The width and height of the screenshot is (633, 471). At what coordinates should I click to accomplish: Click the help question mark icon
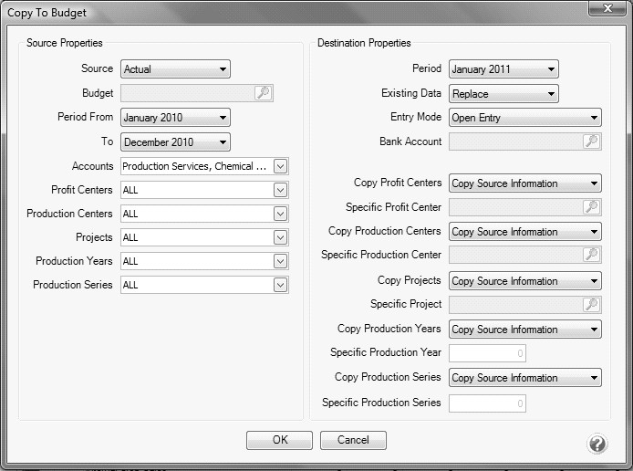pos(597,444)
